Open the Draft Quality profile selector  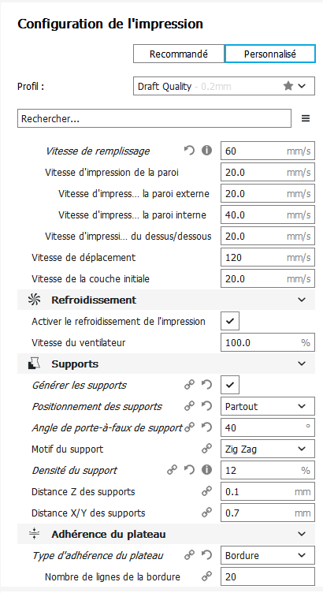(x=224, y=86)
